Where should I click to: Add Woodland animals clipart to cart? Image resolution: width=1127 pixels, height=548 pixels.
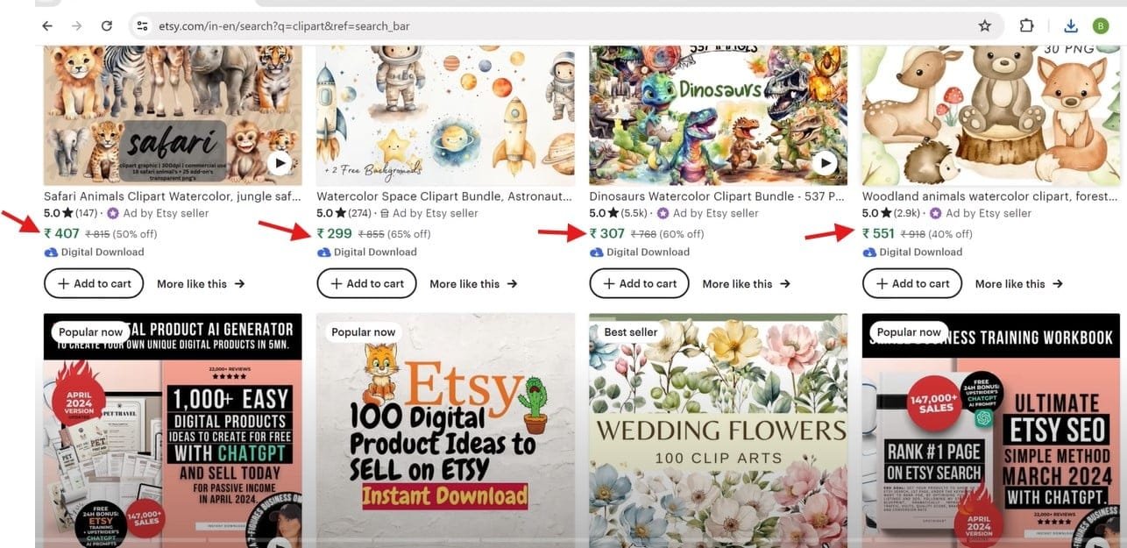click(911, 283)
